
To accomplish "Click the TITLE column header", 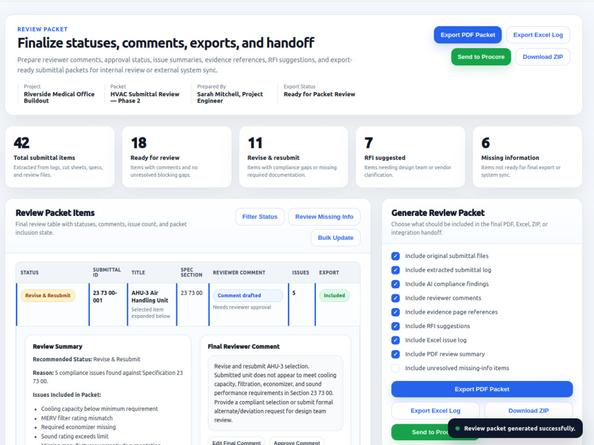I will [138, 272].
